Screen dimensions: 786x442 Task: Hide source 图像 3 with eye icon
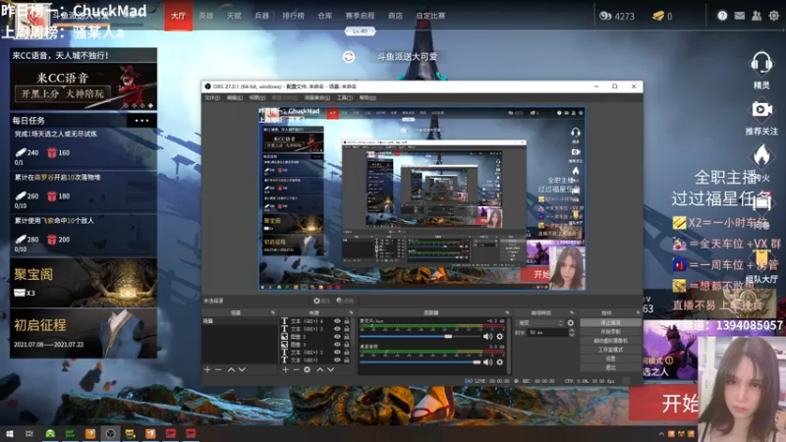337,345
